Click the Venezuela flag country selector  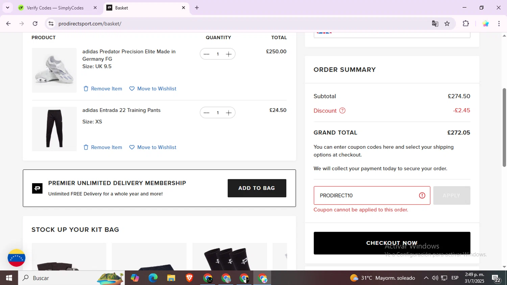[16, 258]
